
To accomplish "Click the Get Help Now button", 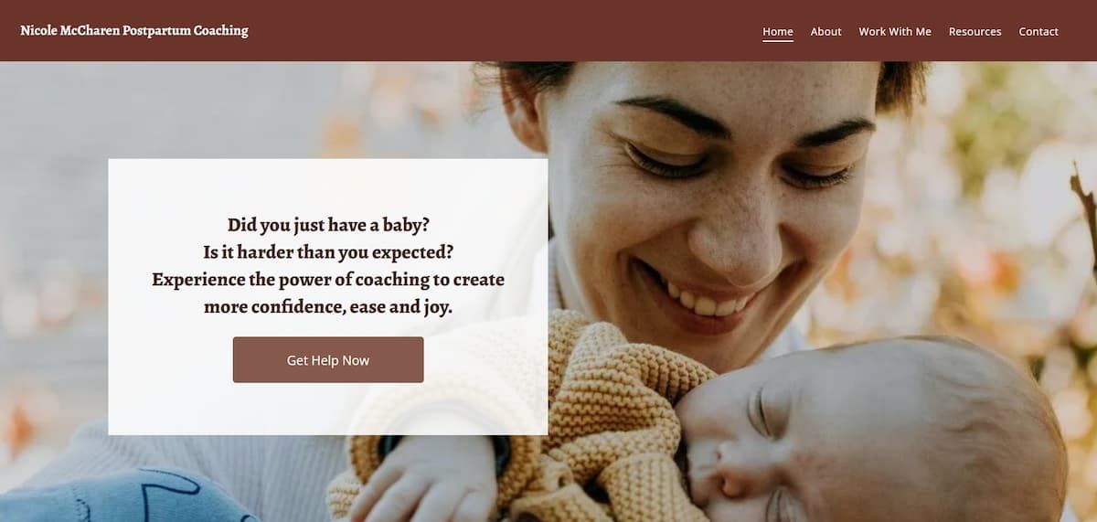I will (328, 359).
